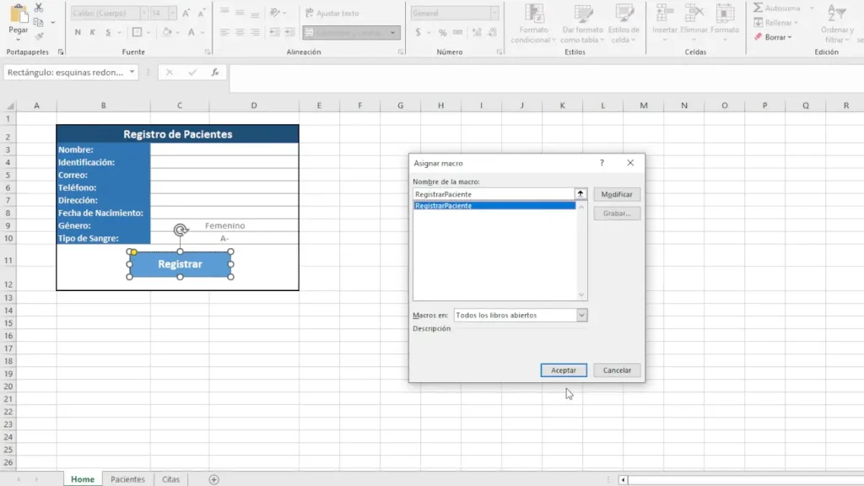Open Estilos de celda menu

click(x=624, y=24)
